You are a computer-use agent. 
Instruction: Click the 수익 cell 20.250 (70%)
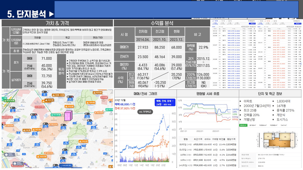point(176,76)
